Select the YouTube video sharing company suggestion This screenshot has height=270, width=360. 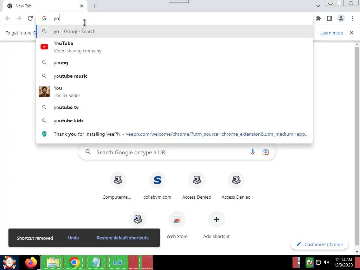[174, 47]
